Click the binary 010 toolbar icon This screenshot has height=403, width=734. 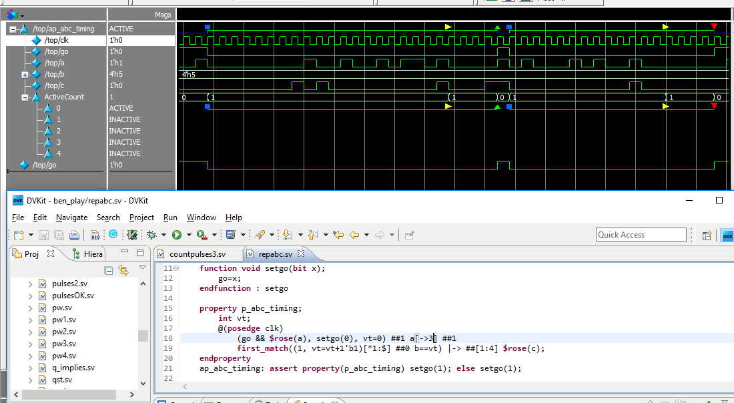(95, 235)
